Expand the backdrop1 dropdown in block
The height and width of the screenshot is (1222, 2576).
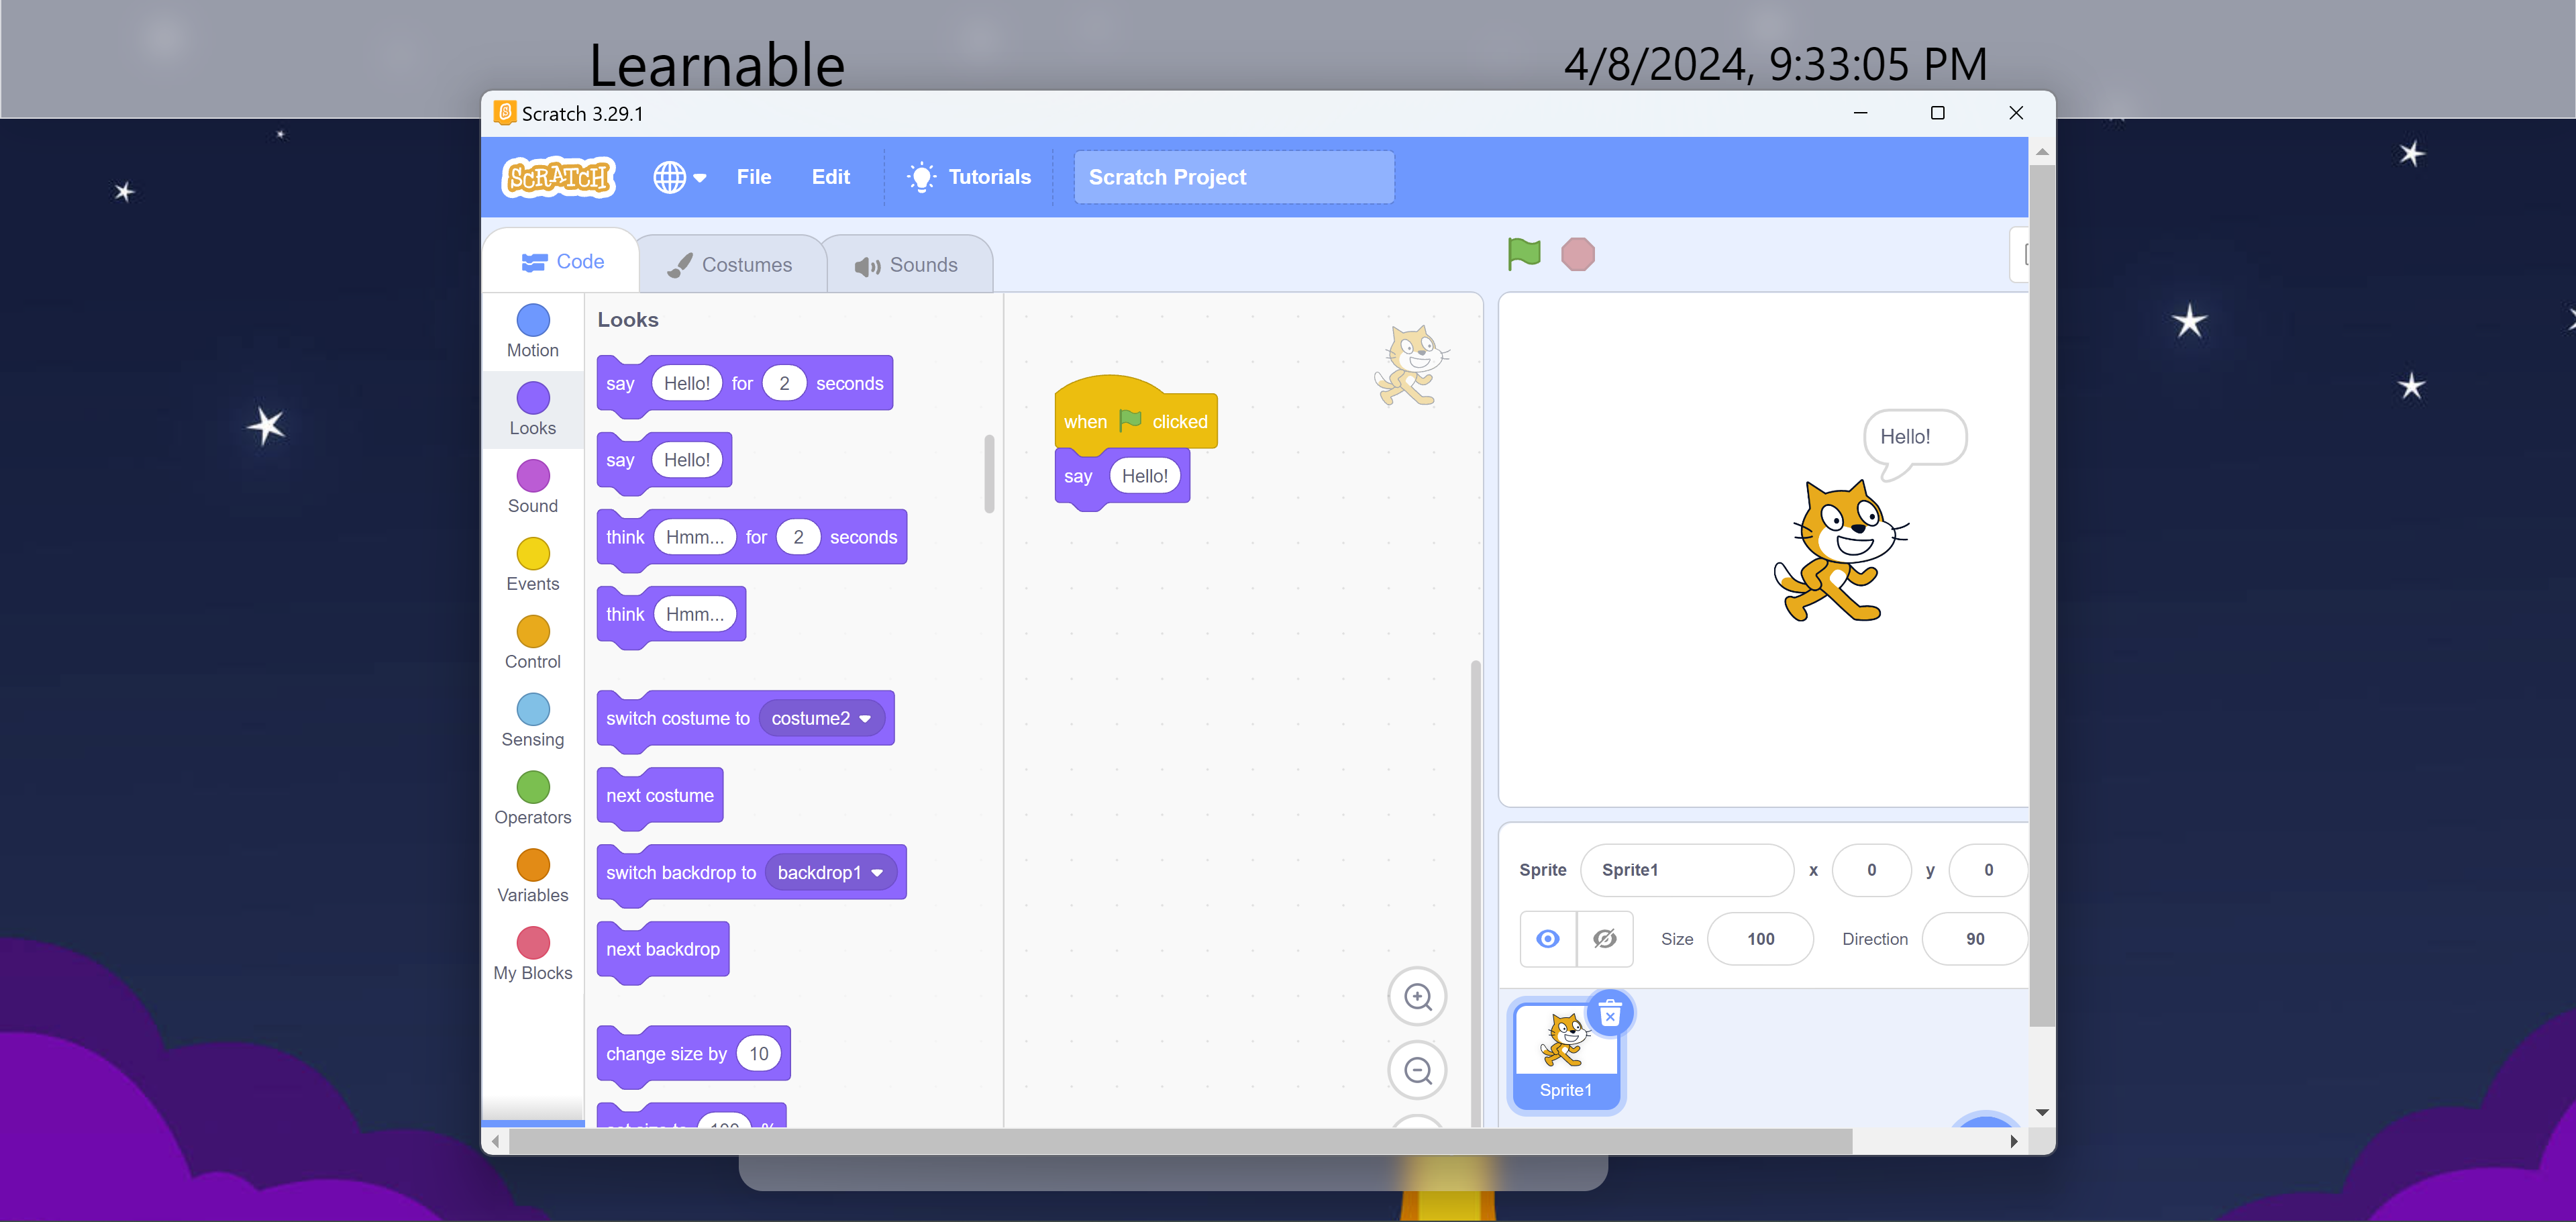pos(877,873)
